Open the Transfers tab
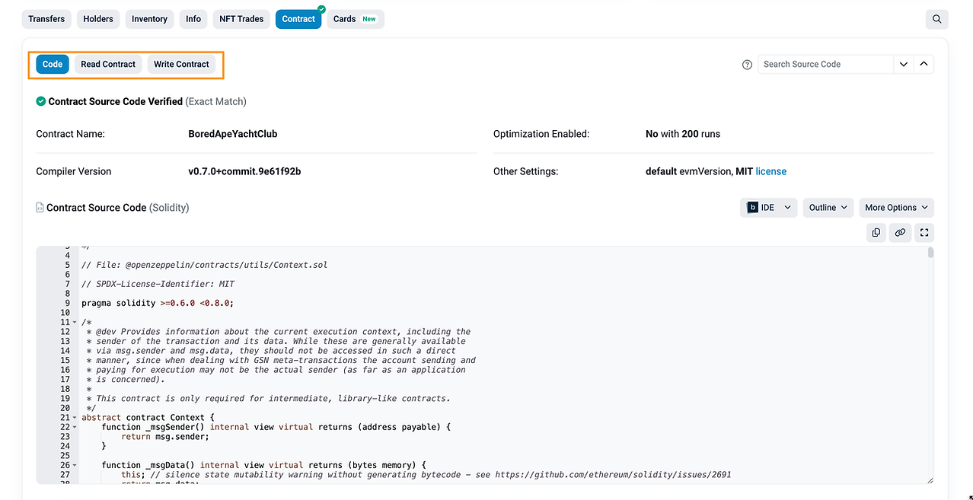The width and height of the screenshot is (973, 500). pyautogui.click(x=46, y=19)
